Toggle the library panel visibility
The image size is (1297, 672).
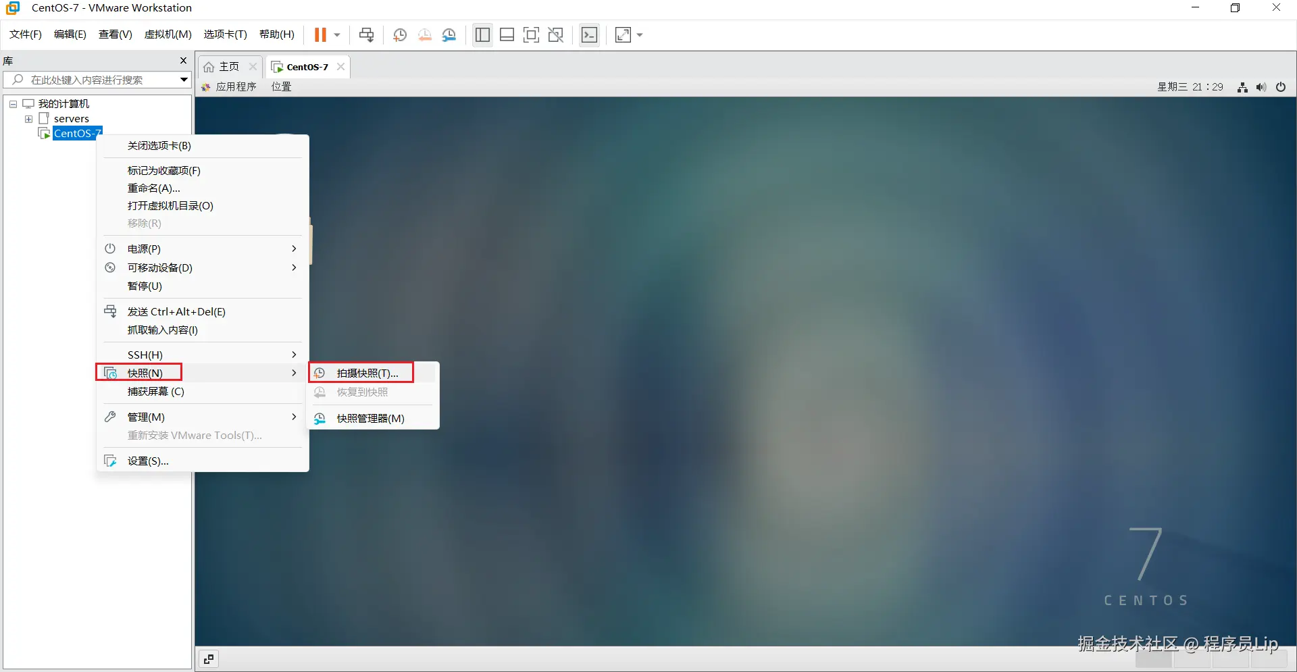[482, 34]
